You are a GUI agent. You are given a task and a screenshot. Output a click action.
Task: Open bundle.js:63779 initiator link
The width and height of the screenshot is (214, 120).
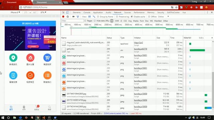point(140,49)
